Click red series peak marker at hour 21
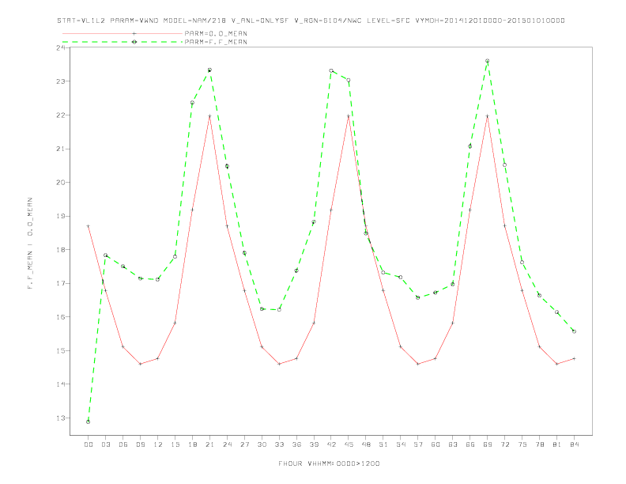The width and height of the screenshot is (626, 484). point(209,116)
